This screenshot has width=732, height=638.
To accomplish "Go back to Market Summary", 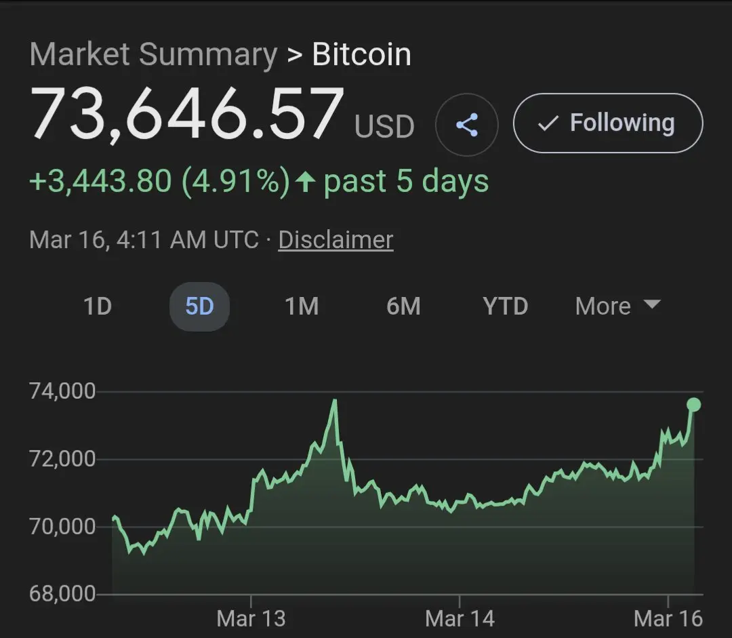I will tap(153, 54).
